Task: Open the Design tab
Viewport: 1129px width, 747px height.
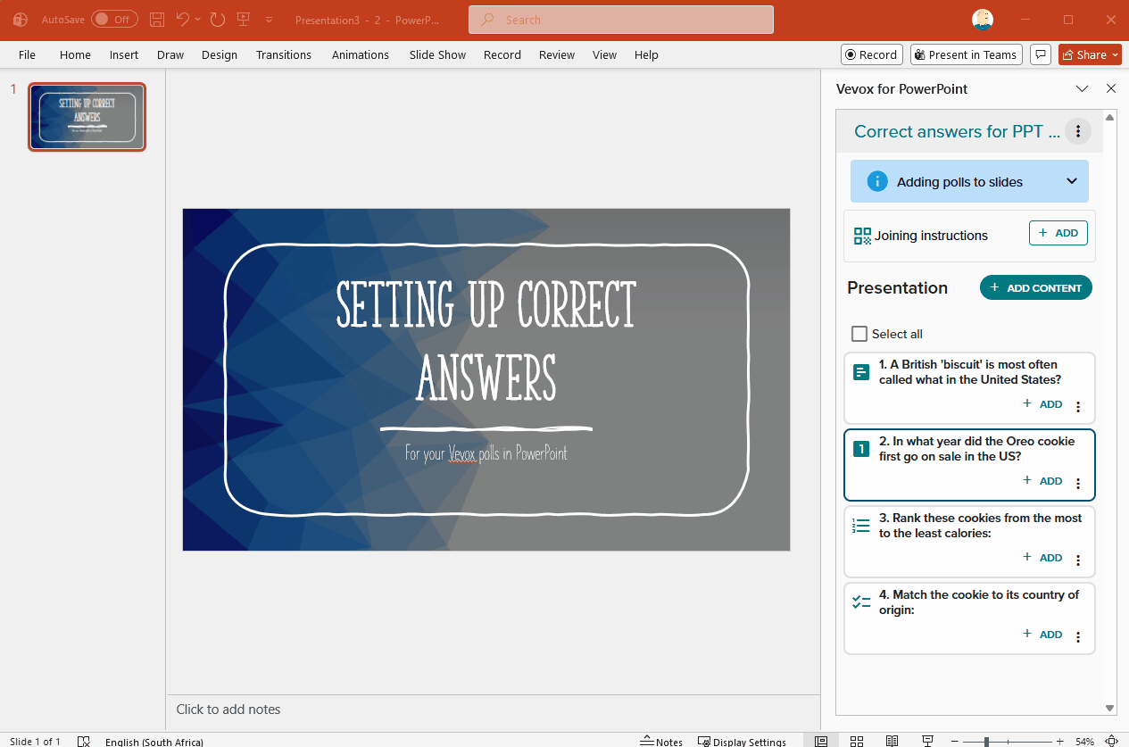Action: point(220,54)
